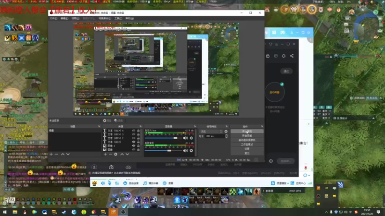This screenshot has height=216, width=385.
Task: Toggle lock on 文本 (GDI+) 4 source
Action: coord(138,131)
